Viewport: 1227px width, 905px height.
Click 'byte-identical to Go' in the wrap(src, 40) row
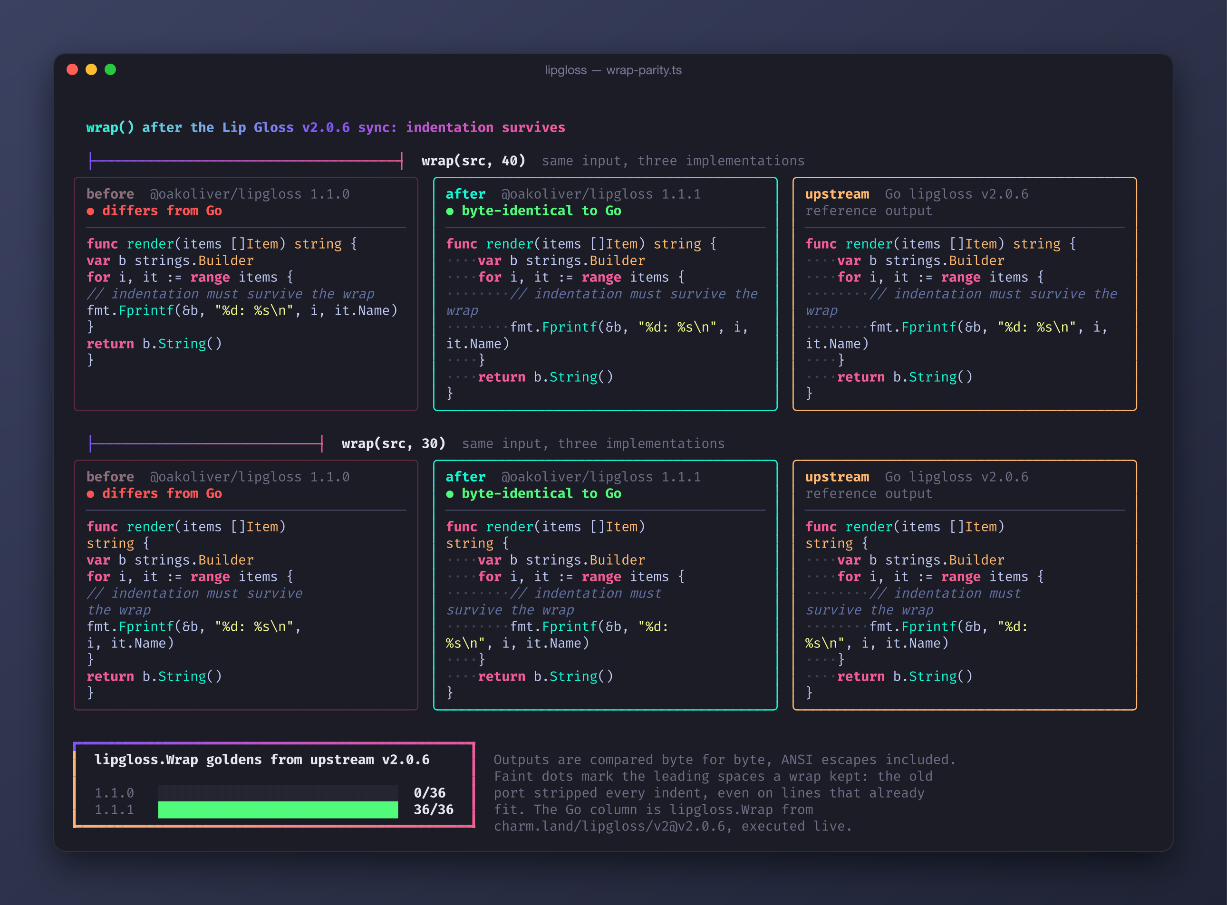pyautogui.click(x=541, y=211)
